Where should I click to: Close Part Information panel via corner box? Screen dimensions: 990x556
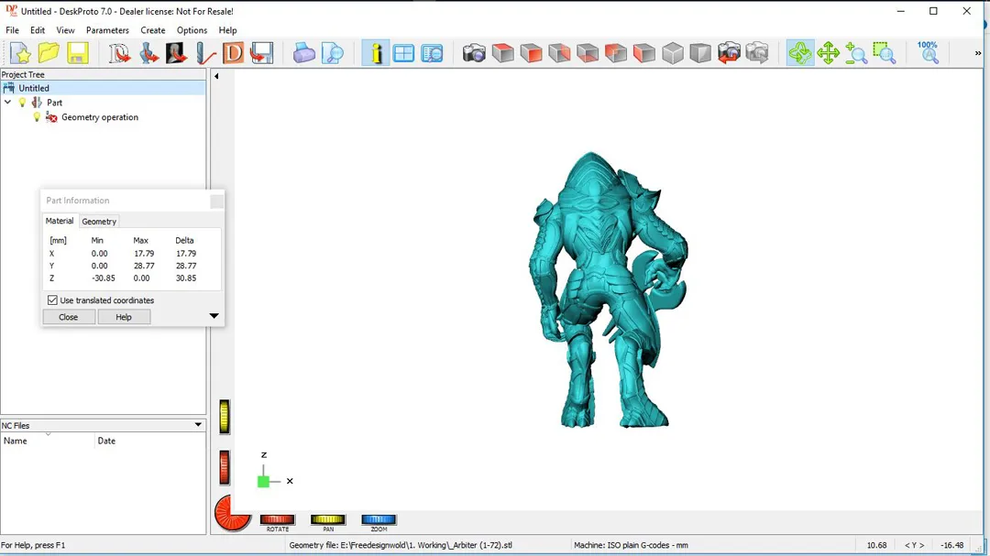click(x=216, y=201)
